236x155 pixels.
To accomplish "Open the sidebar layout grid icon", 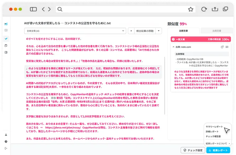I will point(6,31).
